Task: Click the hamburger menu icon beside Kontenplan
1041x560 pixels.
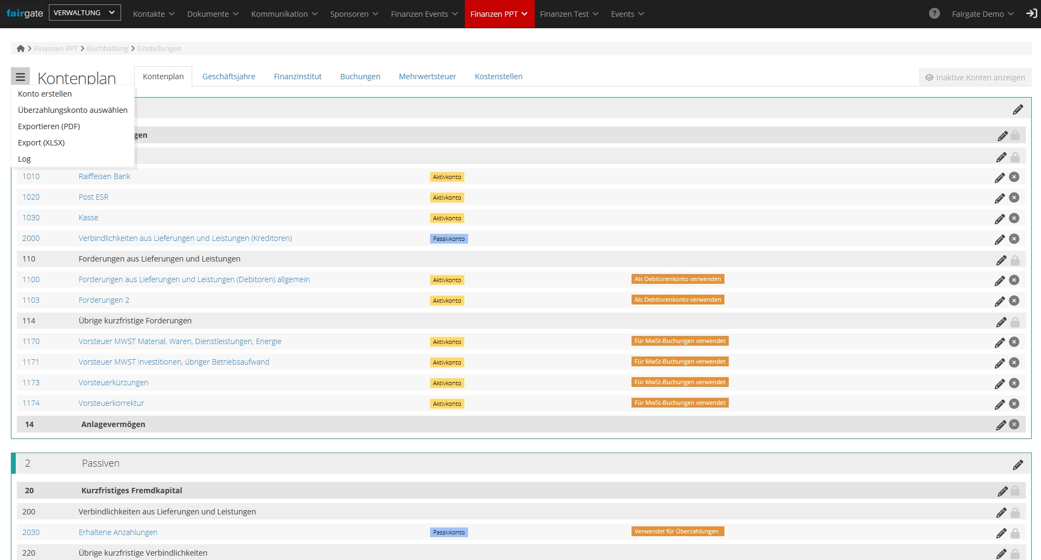Action: (x=20, y=77)
